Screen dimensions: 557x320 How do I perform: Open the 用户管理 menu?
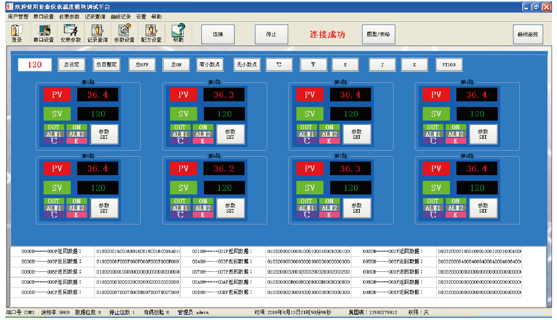[x=18, y=17]
